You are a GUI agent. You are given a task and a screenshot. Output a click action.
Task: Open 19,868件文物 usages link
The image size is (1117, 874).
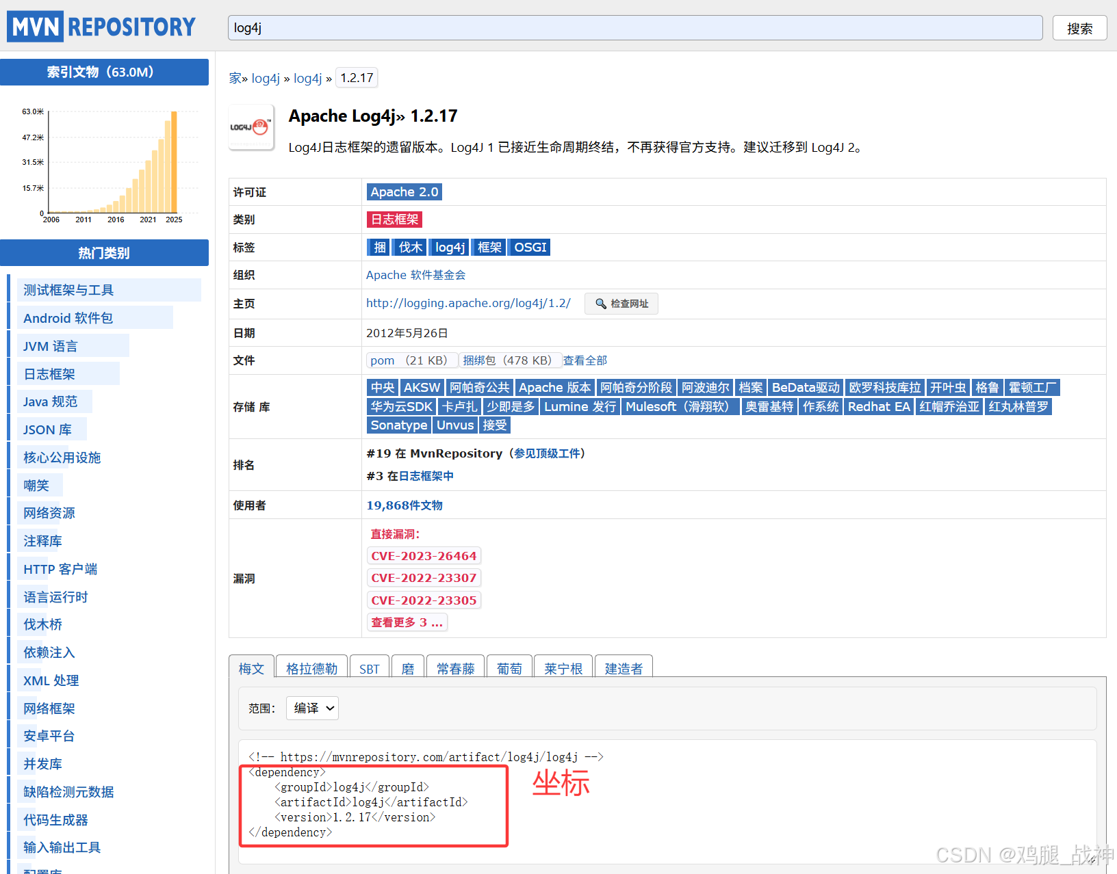pos(405,505)
